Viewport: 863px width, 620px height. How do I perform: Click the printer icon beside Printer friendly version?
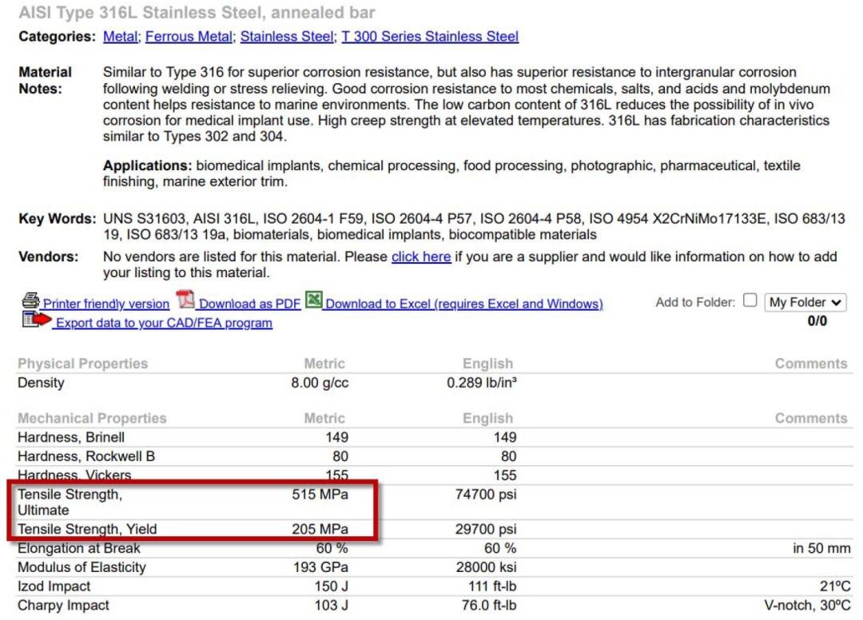(x=31, y=301)
